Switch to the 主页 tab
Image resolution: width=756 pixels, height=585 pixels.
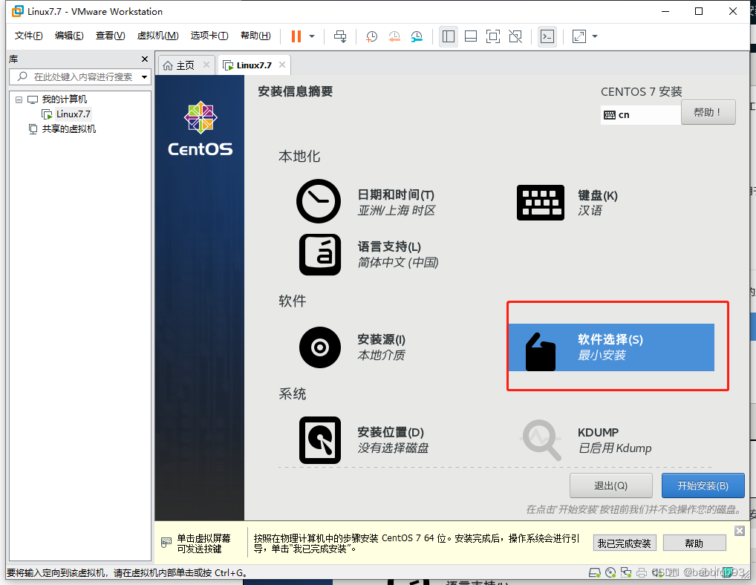coord(185,65)
